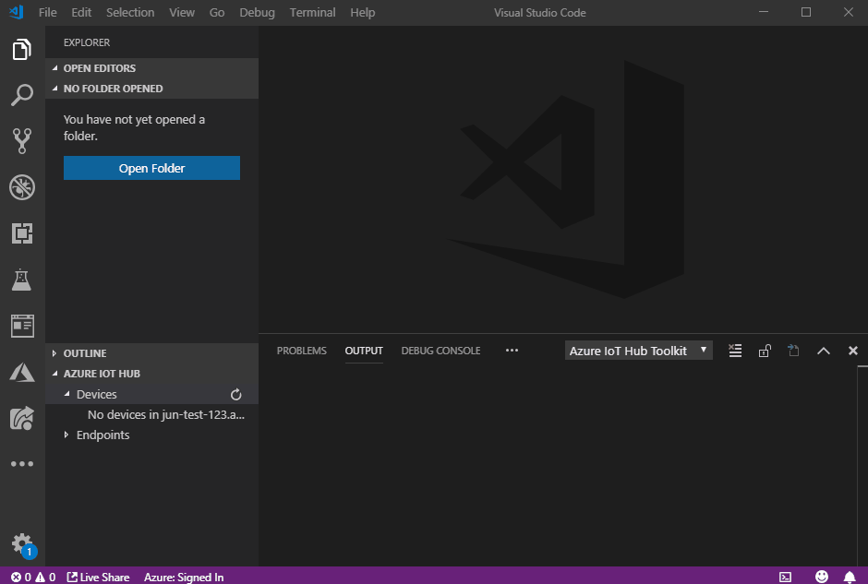Image resolution: width=868 pixels, height=584 pixels.
Task: Open the terminal icon in status bar
Action: coord(785,577)
